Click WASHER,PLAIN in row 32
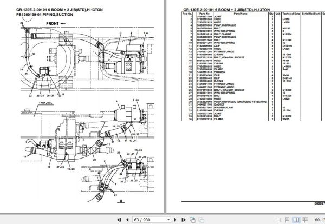 click(x=223, y=108)
